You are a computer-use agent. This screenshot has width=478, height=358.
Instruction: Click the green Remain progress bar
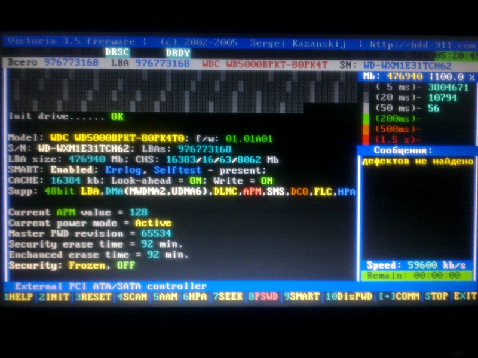[416, 276]
